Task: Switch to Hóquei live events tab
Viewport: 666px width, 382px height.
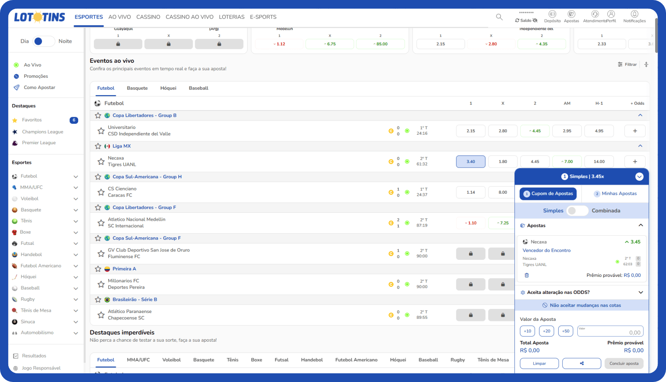Action: [x=168, y=88]
